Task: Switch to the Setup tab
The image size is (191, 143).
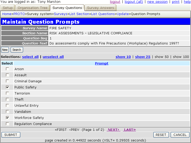Action: pos(8,8)
